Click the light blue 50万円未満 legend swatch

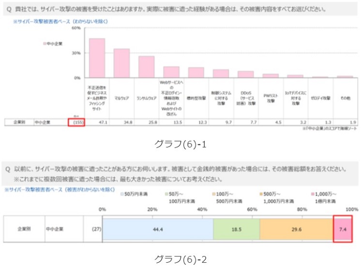(122, 194)
